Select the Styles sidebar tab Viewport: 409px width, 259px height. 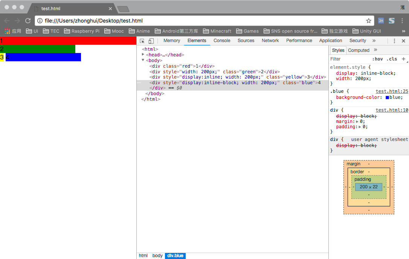pyautogui.click(x=338, y=50)
